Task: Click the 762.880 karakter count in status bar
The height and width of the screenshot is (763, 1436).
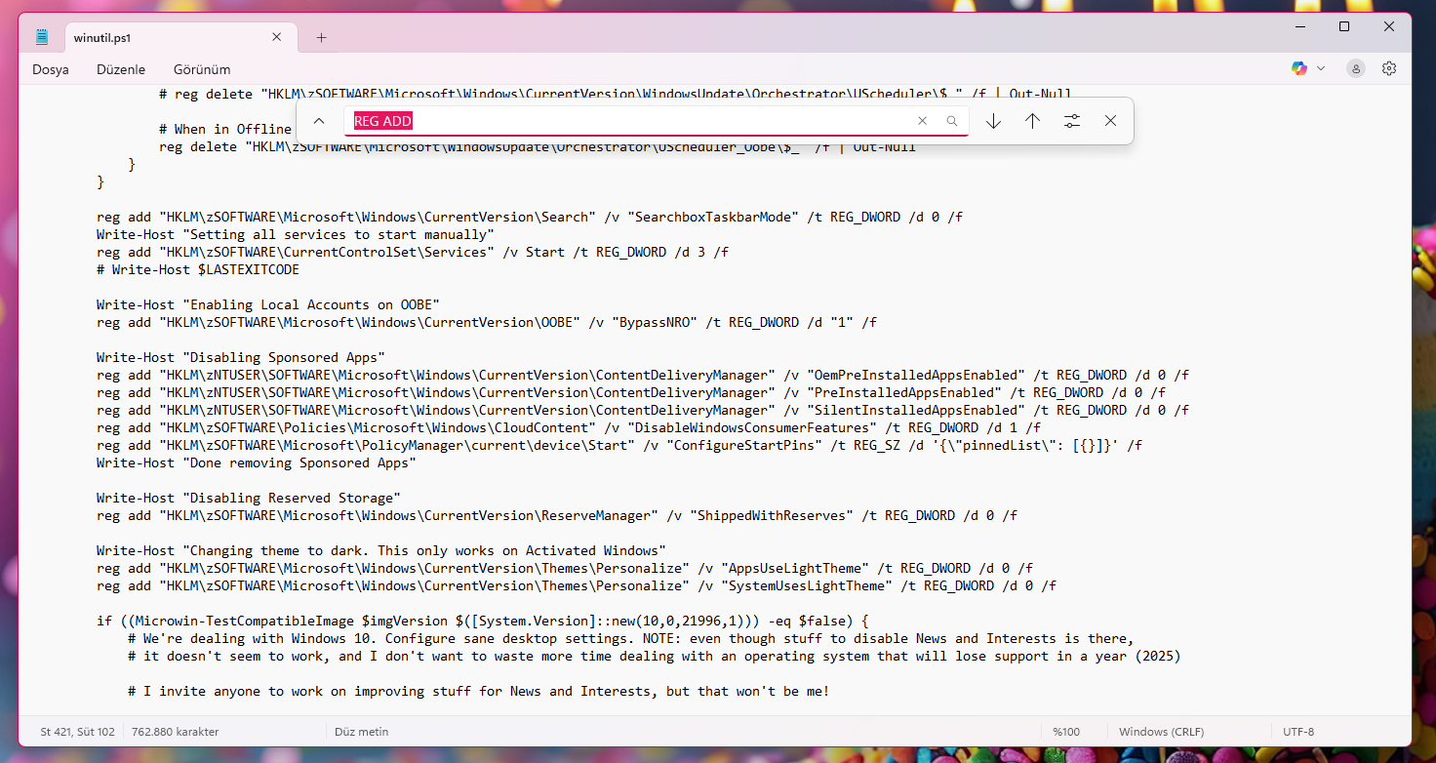Action: [176, 732]
